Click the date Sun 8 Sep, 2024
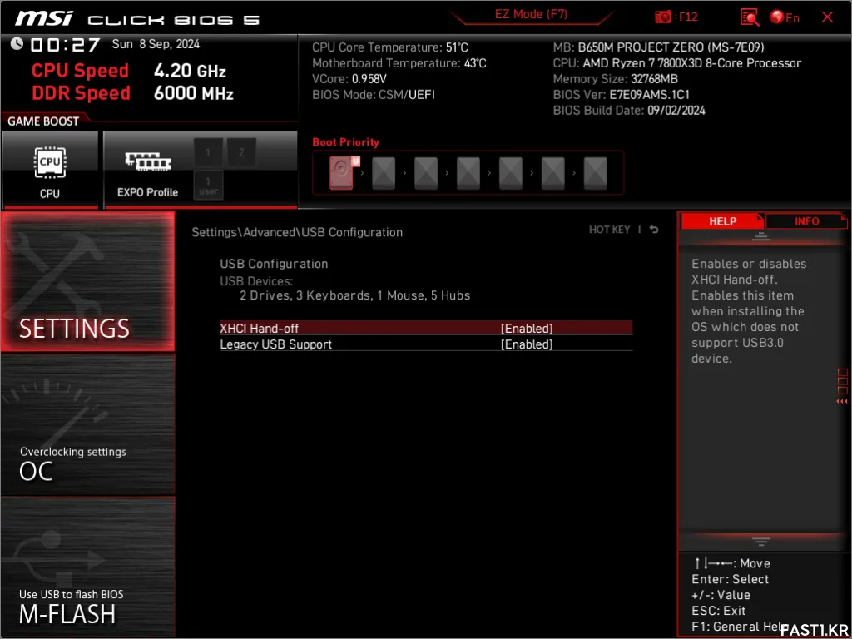This screenshot has height=639, width=852. tap(156, 44)
